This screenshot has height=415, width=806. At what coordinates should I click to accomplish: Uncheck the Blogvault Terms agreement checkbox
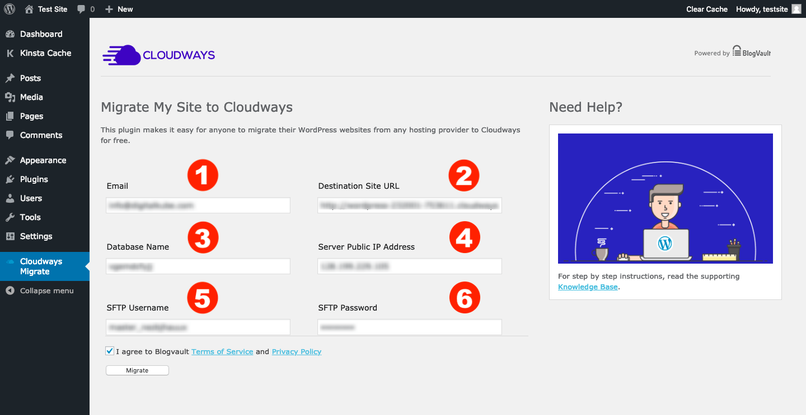[110, 351]
